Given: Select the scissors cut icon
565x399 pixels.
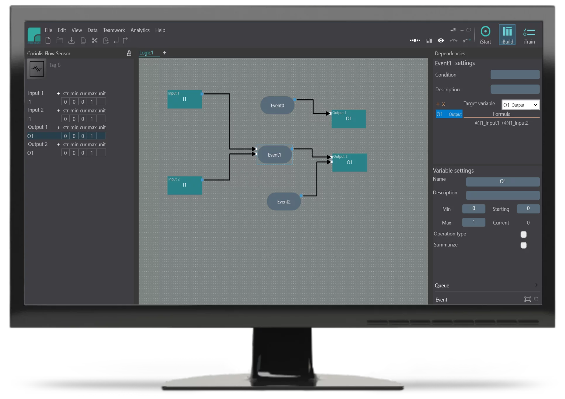Looking at the screenshot, I should (x=94, y=40).
